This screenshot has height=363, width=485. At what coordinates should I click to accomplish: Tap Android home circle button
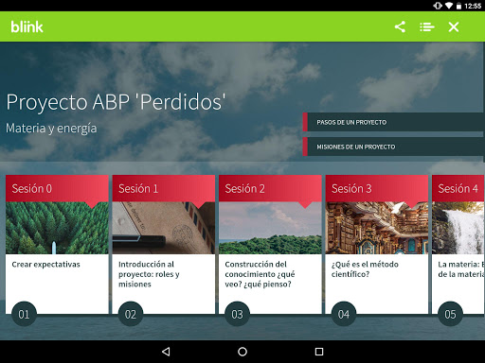[242, 352]
